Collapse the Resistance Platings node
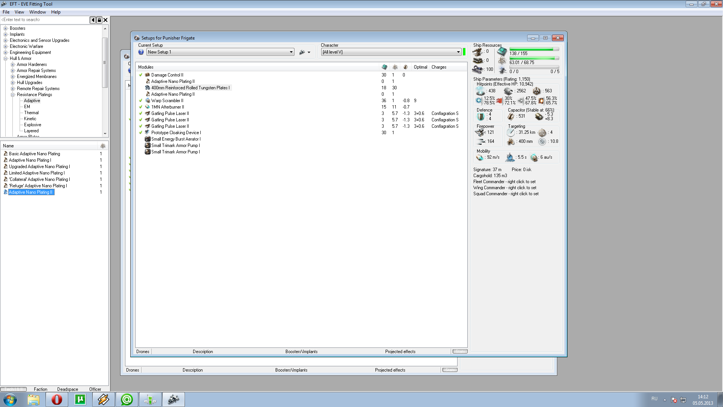723x407 pixels. pos(12,95)
